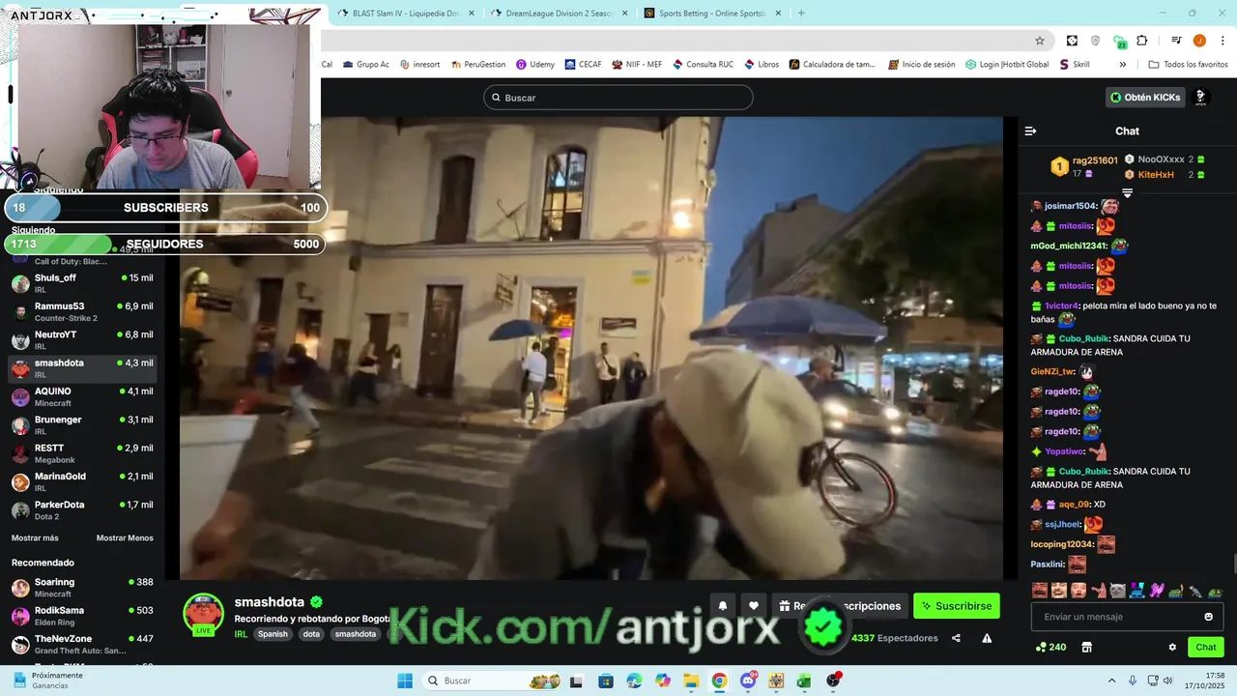Open Excel from the taskbar
Viewport: 1237px width, 696px height.
click(804, 681)
